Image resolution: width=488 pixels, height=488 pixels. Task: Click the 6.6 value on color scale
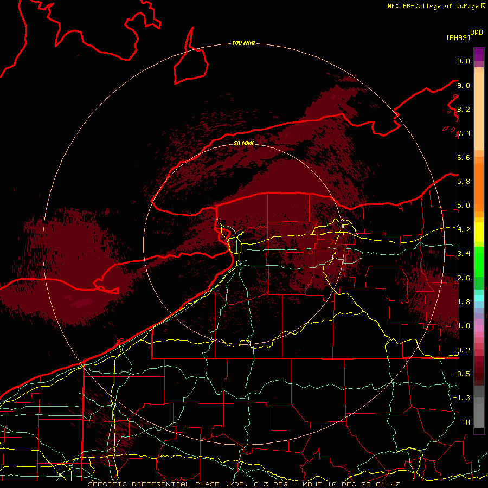(464, 157)
